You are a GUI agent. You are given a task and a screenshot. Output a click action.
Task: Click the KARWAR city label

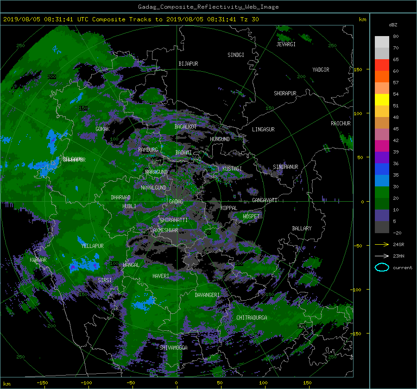38,260
